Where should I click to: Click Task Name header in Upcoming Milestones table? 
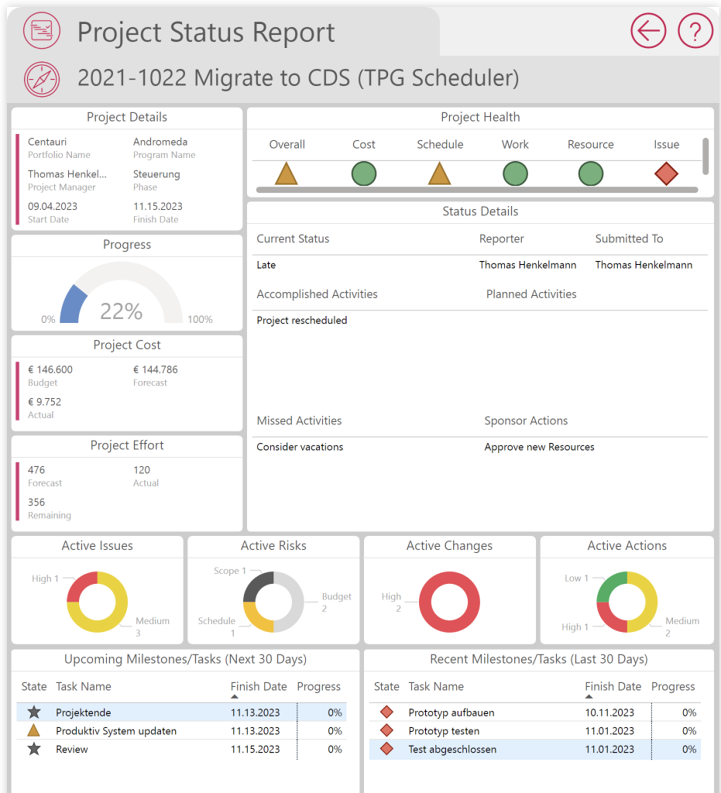click(83, 687)
